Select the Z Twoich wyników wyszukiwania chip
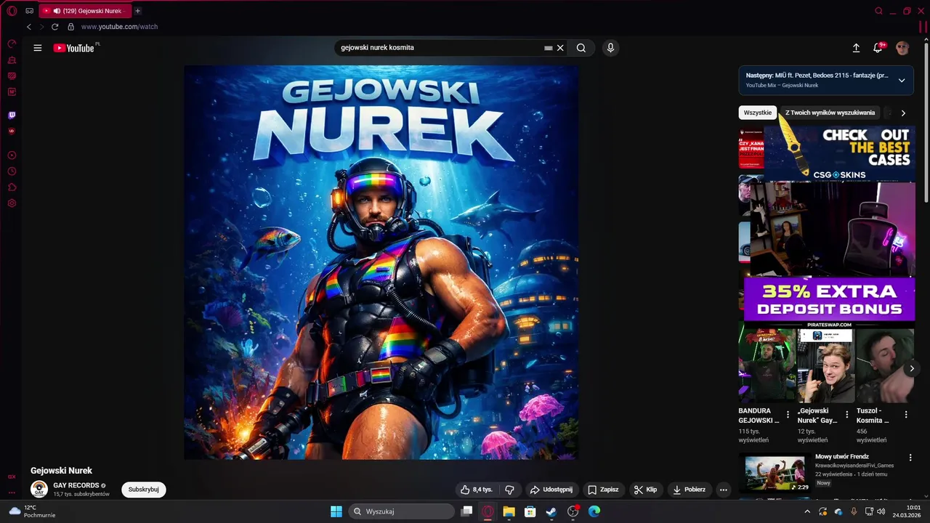The height and width of the screenshot is (523, 930). tap(830, 113)
